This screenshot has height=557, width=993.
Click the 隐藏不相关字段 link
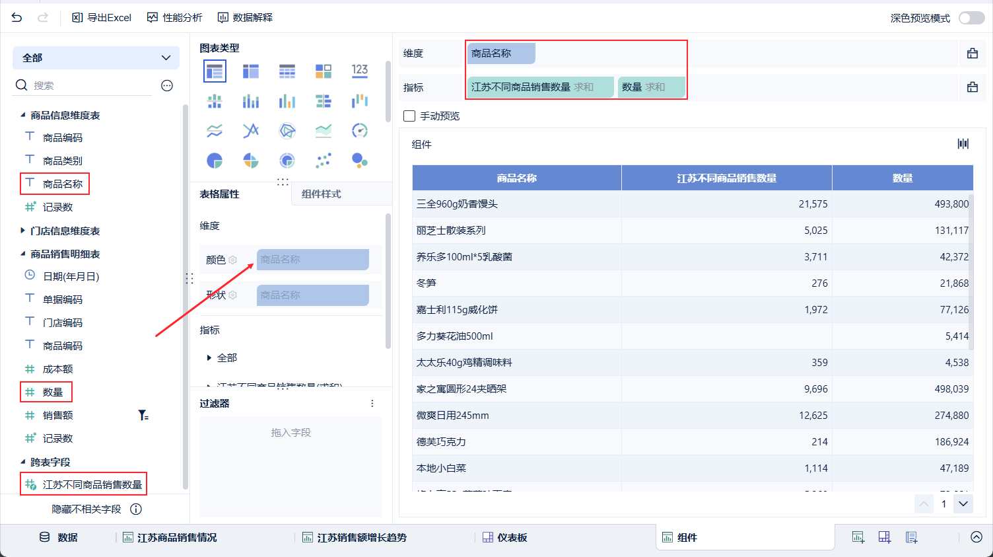pos(86,509)
